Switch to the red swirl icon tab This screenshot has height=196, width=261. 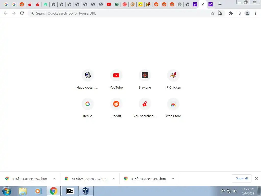tap(124, 5)
